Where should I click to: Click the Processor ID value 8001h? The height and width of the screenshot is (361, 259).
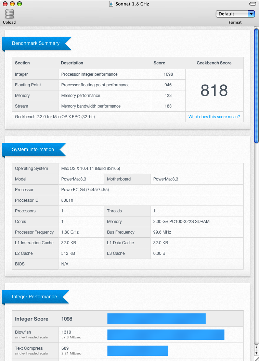(x=67, y=200)
